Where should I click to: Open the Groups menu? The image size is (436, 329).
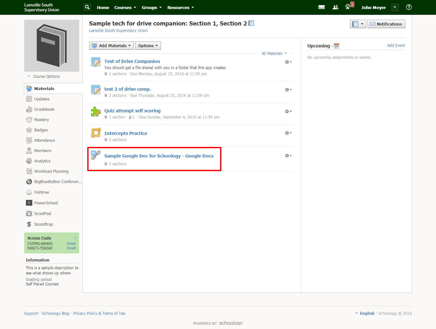tap(152, 7)
